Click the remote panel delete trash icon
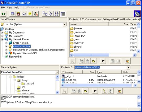This screenshot has width=142, height=112. 79,91
